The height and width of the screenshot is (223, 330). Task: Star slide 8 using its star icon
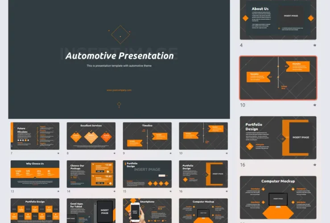point(115,153)
